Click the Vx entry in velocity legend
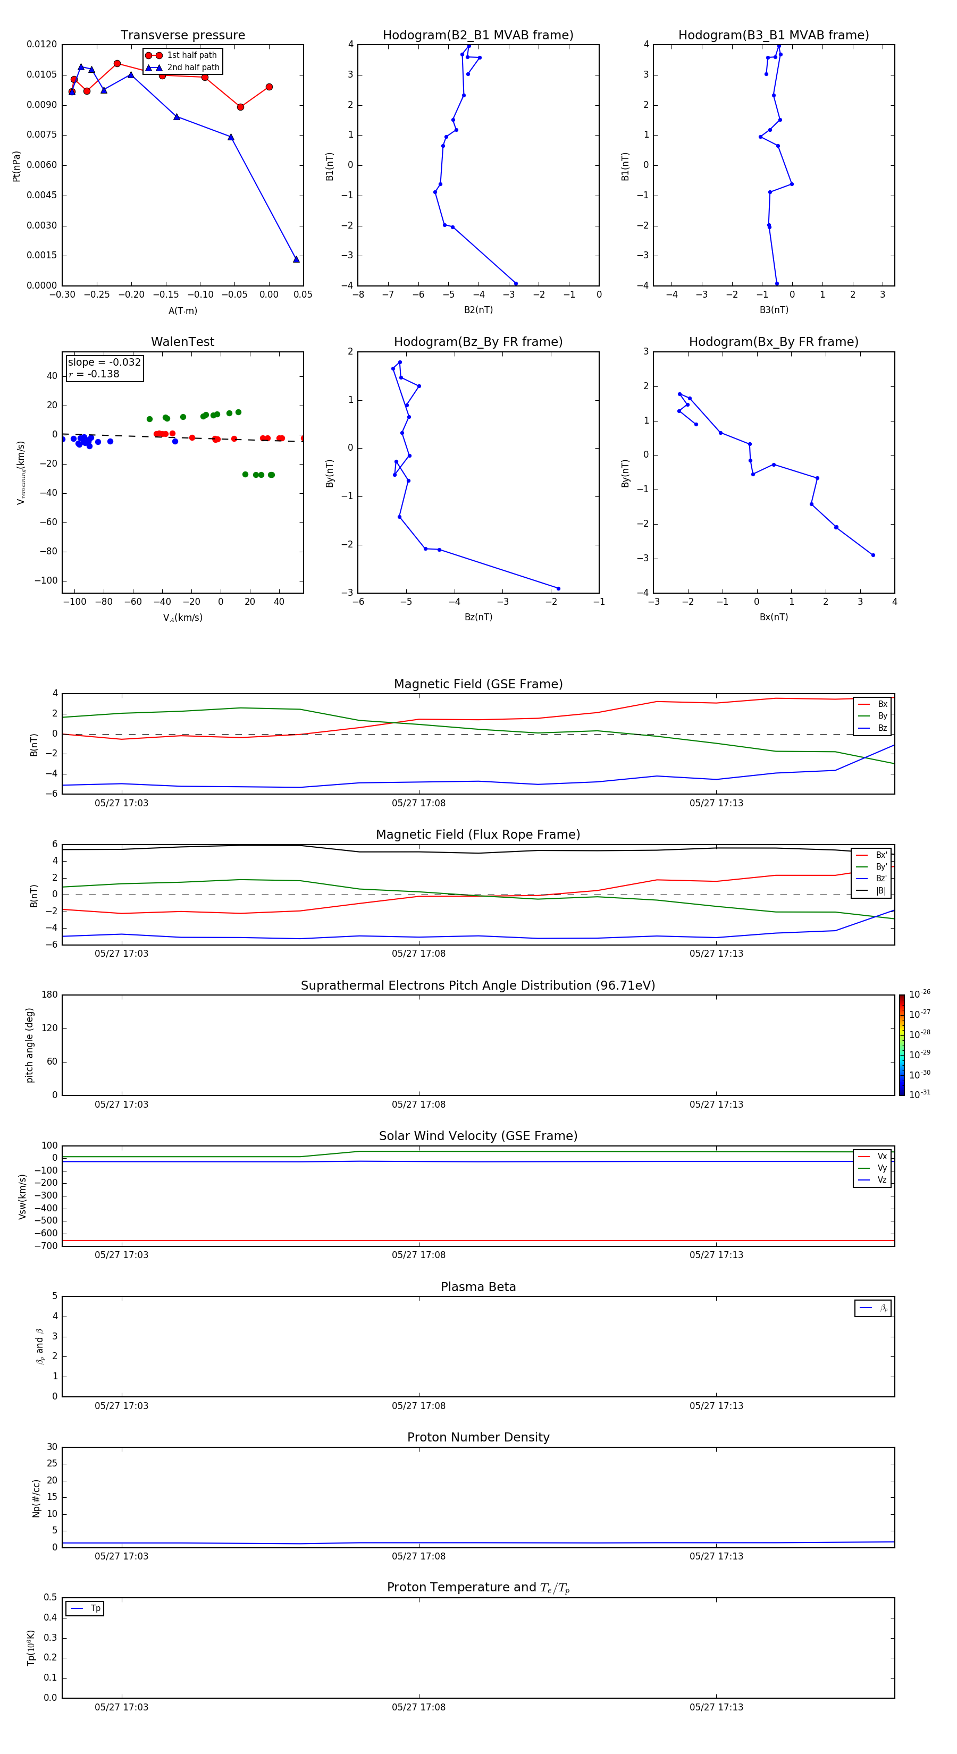 tap(872, 1156)
